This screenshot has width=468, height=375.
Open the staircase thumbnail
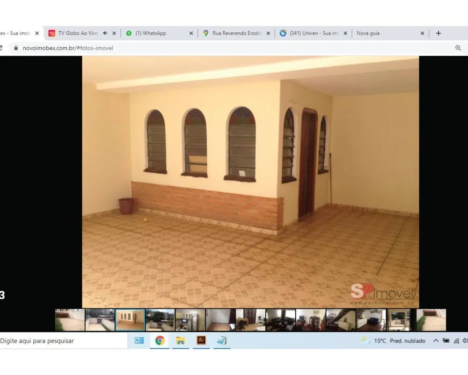341,320
